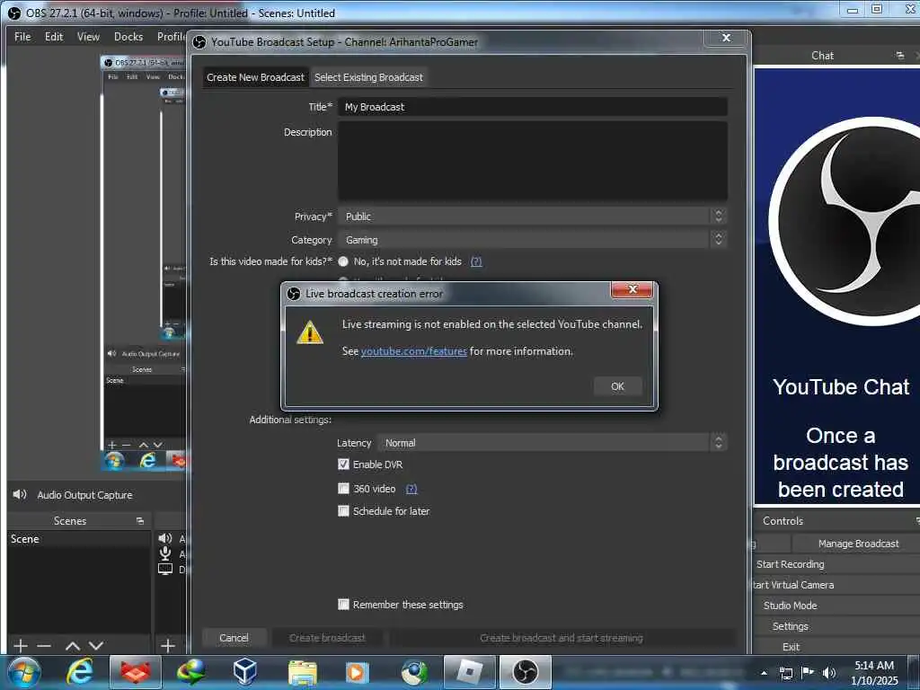This screenshot has height=690, width=920.
Task: Toggle the Schedule for later checkbox
Action: point(343,511)
